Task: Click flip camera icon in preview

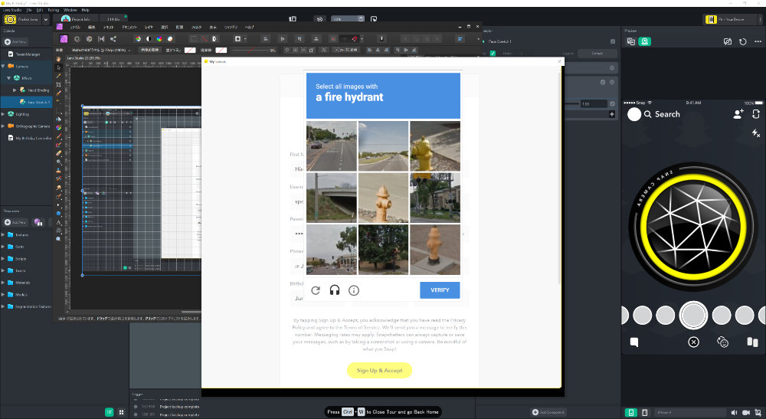Action: click(x=756, y=114)
